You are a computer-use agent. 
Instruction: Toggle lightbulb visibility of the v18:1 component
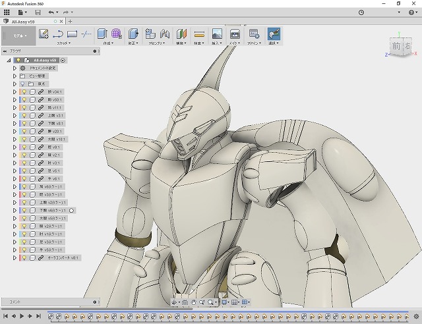24,139
